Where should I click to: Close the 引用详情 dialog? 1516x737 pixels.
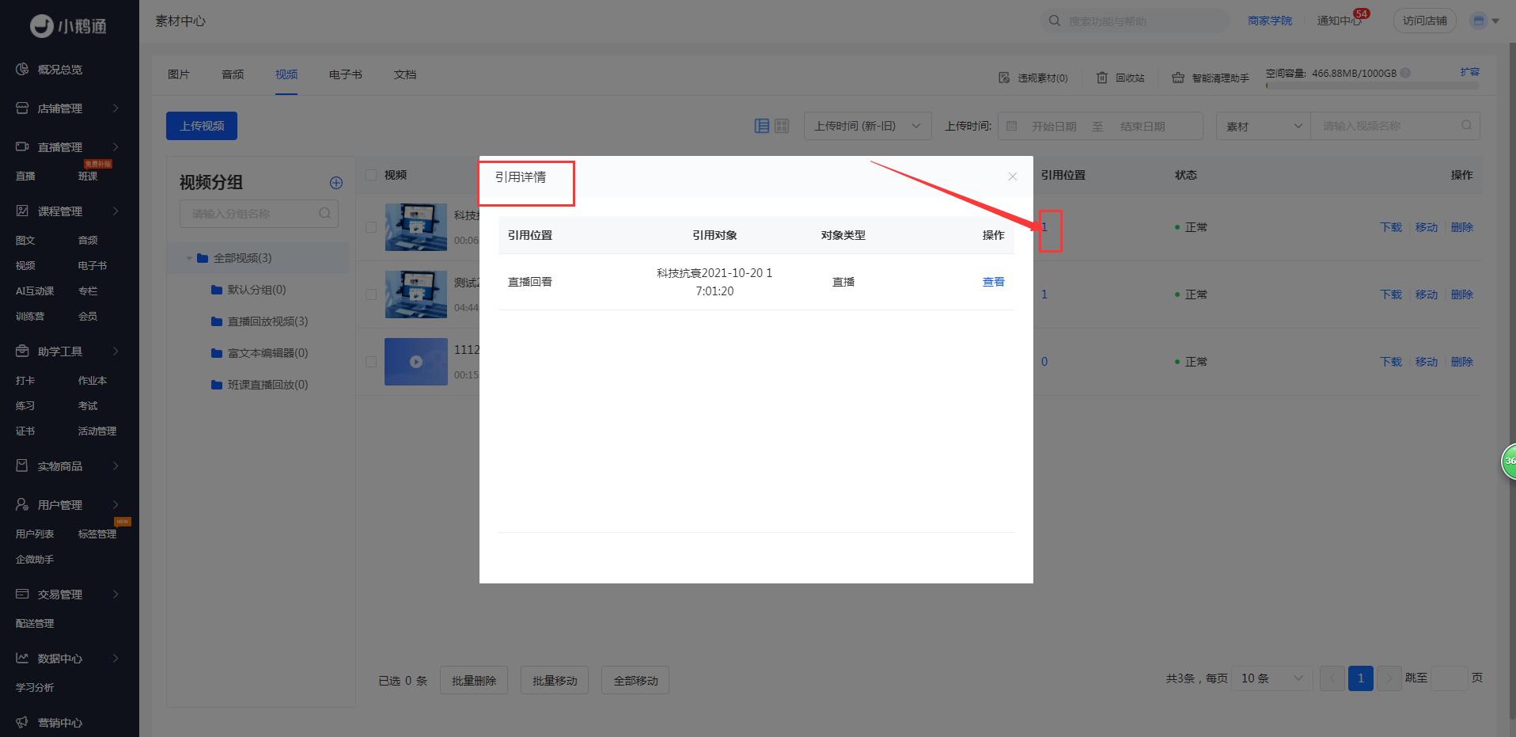point(1012,177)
